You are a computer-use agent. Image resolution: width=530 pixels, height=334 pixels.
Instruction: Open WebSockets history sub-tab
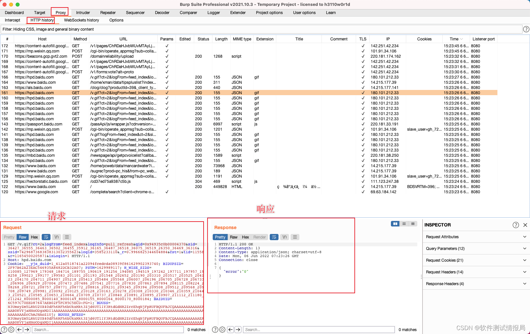click(x=81, y=20)
